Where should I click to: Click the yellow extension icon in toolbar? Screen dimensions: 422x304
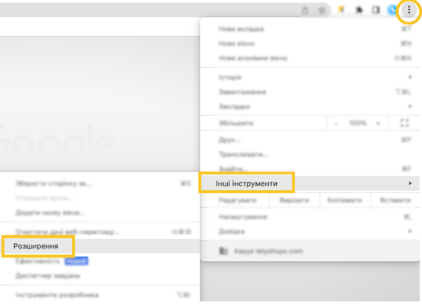pyautogui.click(x=341, y=10)
